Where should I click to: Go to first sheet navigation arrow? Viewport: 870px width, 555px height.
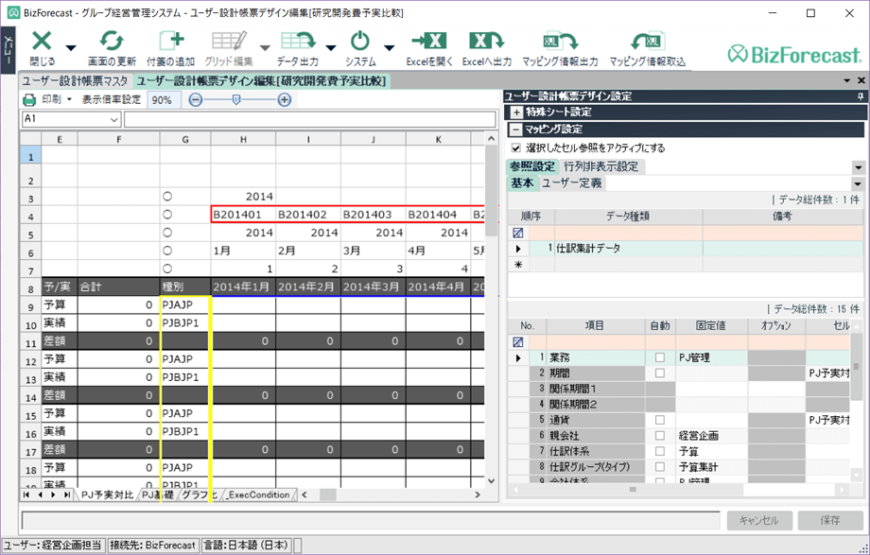(x=26, y=494)
